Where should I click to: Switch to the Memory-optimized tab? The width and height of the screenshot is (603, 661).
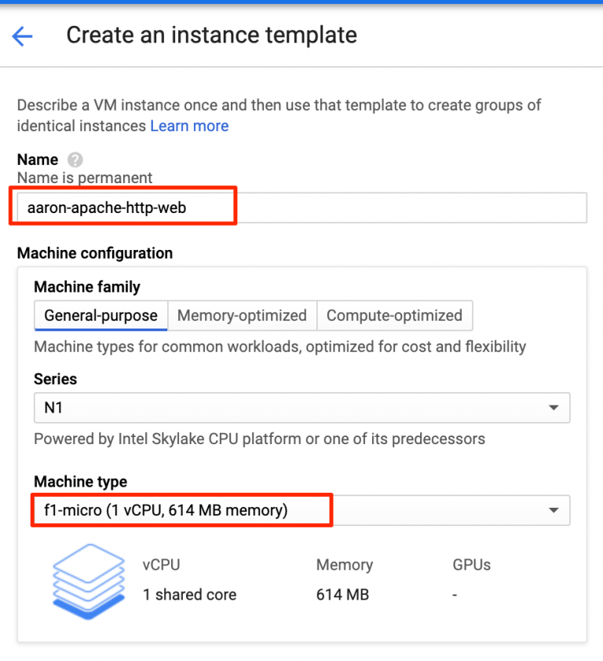point(242,315)
